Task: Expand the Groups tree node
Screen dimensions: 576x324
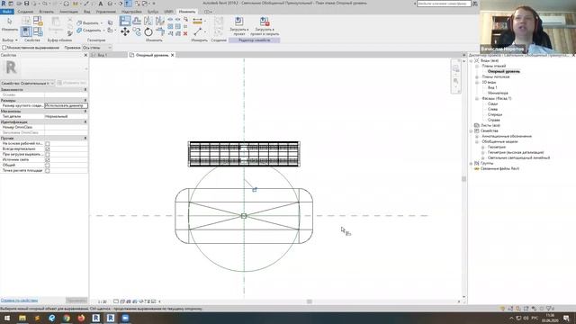Action: point(472,163)
